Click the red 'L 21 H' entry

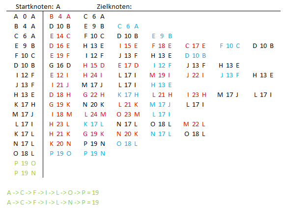[x=162, y=95]
